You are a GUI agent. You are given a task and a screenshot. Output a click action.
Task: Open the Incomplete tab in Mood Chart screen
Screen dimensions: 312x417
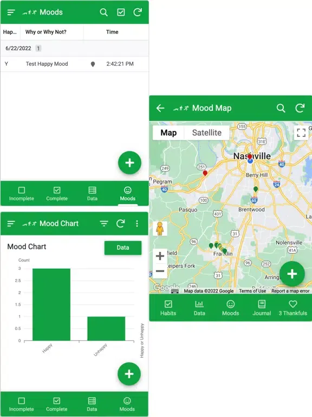click(22, 404)
